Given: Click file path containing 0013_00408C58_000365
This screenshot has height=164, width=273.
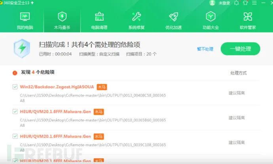Looking at the screenshot, I should (93, 98).
